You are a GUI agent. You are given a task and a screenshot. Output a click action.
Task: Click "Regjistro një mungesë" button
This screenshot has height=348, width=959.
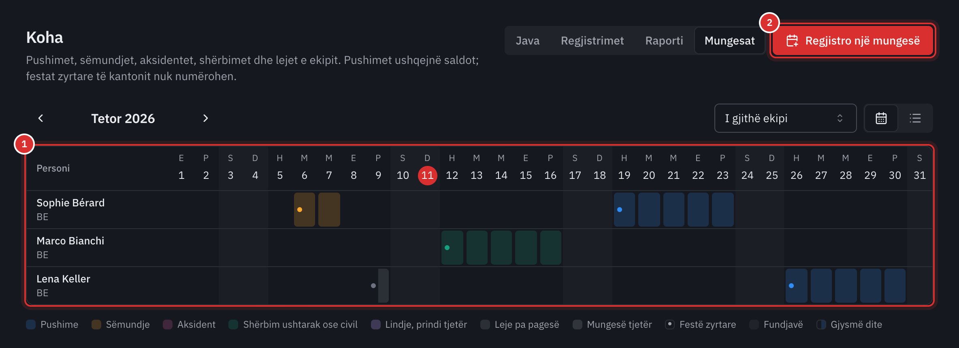coord(853,40)
